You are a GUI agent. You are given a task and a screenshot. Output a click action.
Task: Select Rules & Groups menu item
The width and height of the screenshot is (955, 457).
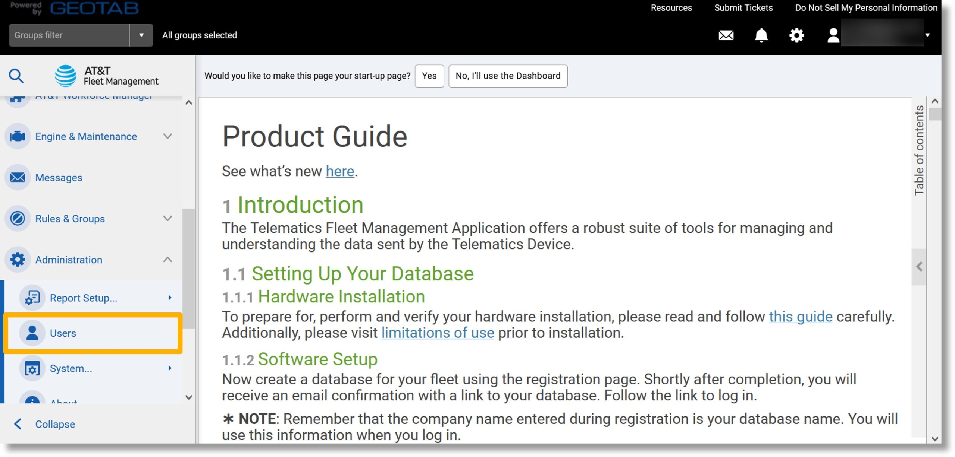70,219
